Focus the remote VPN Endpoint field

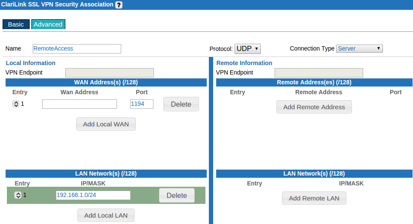coord(319,73)
